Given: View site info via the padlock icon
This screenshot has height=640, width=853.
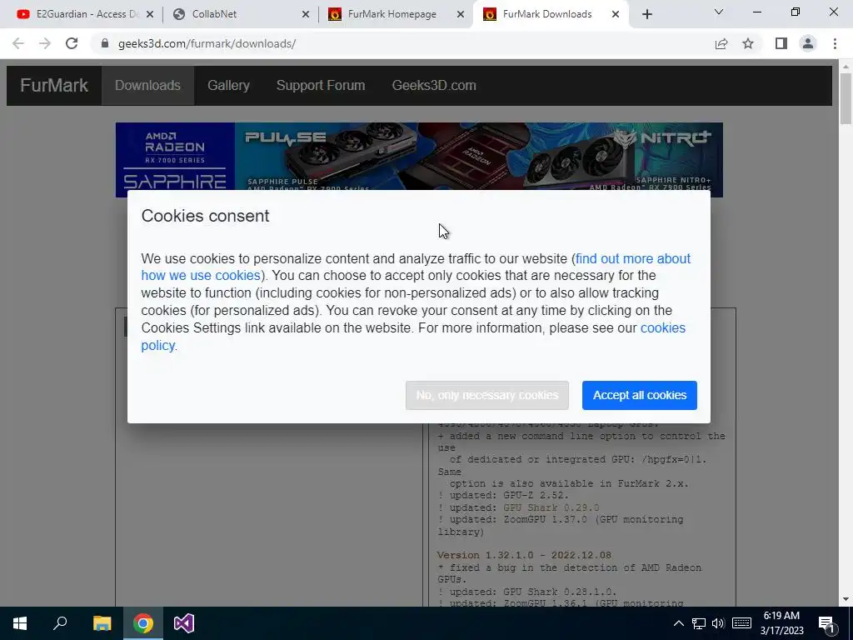Looking at the screenshot, I should (x=105, y=43).
